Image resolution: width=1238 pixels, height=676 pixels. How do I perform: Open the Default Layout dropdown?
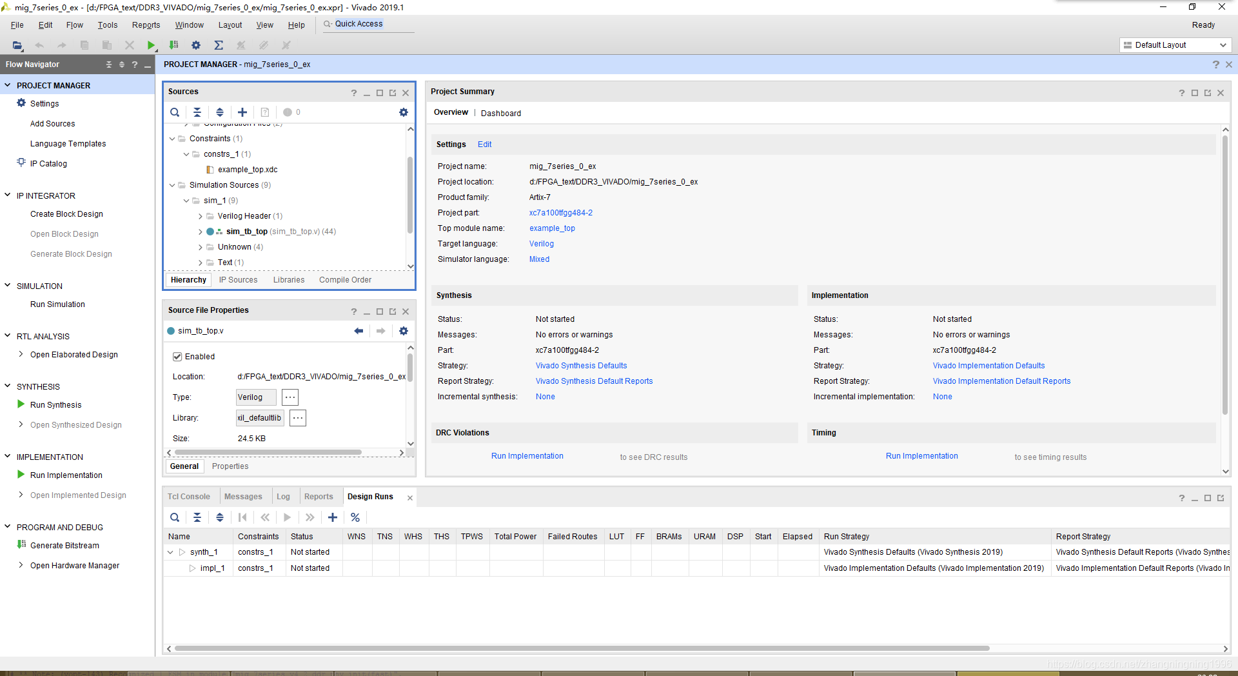coord(1175,45)
